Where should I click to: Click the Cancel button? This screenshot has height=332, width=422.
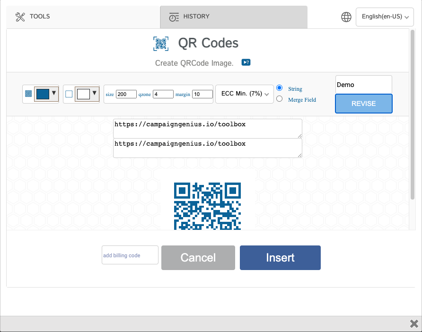198,258
